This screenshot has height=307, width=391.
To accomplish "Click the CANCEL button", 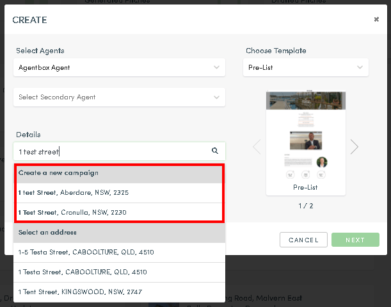I will (303, 240).
